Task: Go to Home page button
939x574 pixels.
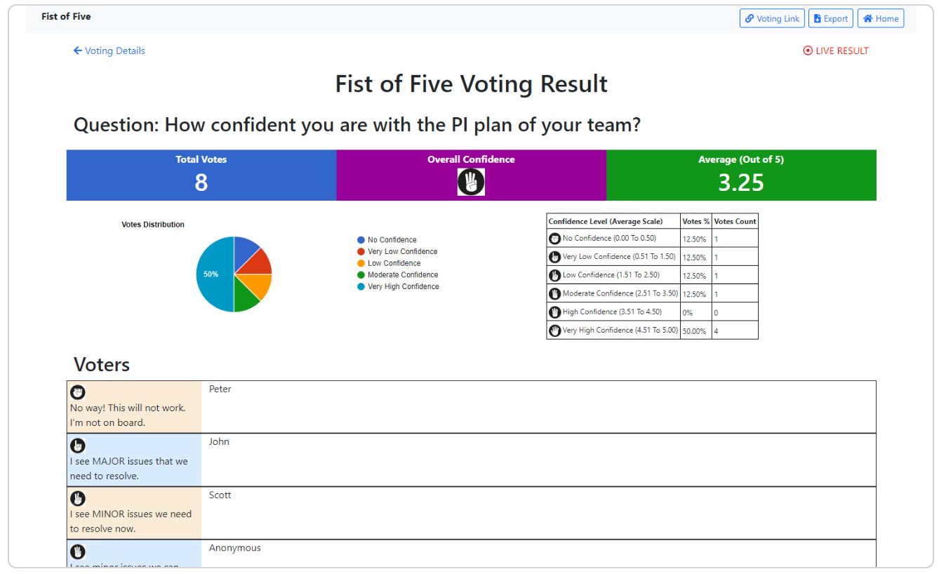Action: coord(880,19)
